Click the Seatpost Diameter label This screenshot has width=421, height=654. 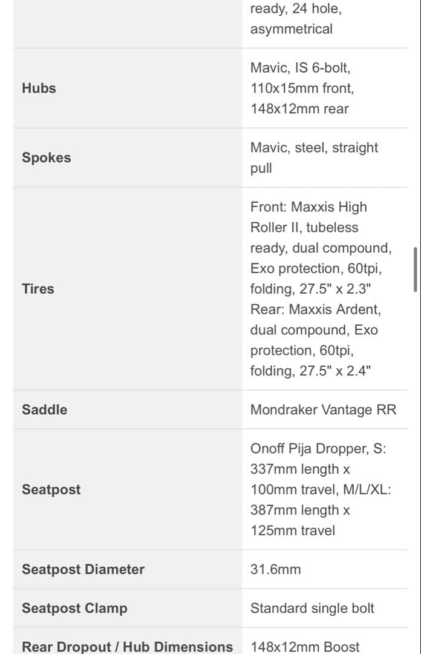click(83, 569)
